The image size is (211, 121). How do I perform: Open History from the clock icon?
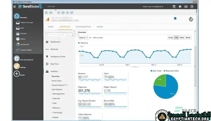18,39
